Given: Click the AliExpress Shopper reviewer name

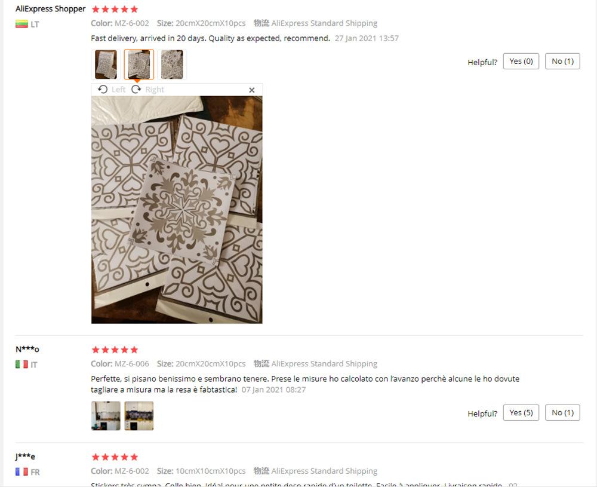Looking at the screenshot, I should [50, 9].
